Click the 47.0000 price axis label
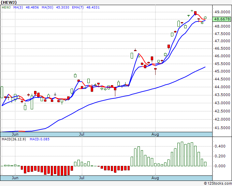Image resolution: width=232 pixels, height=186 pixels. (222, 41)
